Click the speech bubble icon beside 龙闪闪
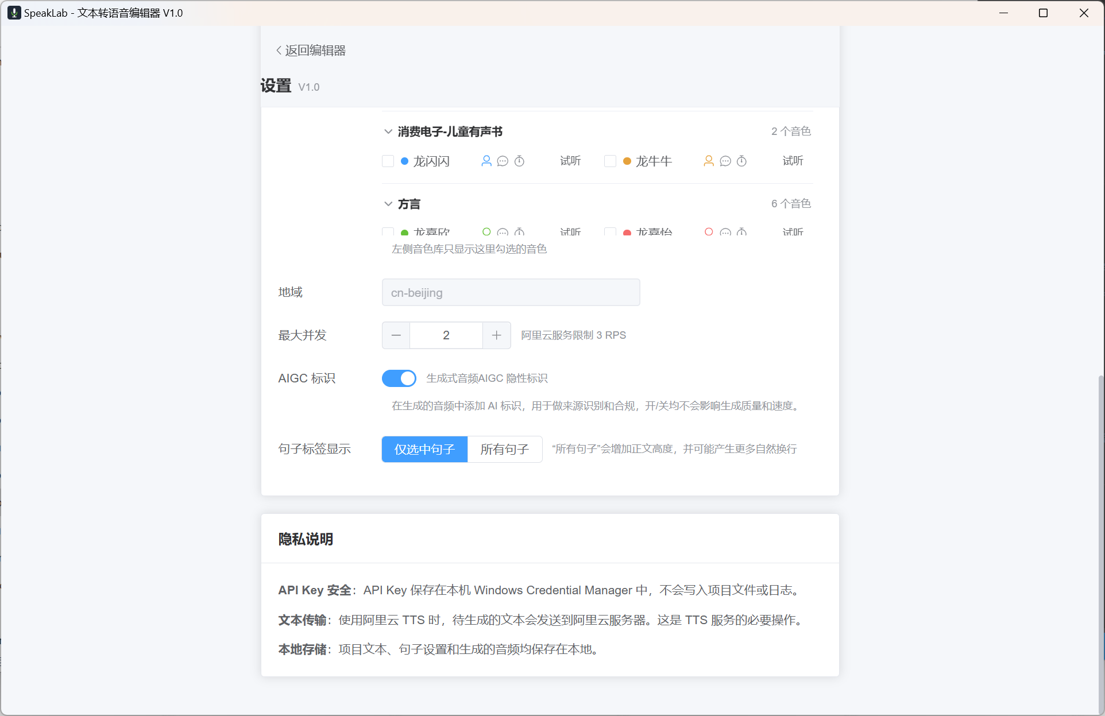Viewport: 1105px width, 716px height. (x=503, y=161)
